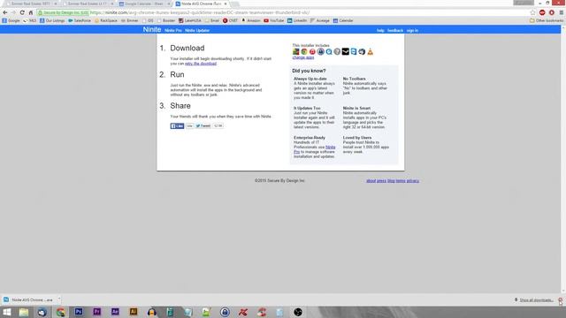Image resolution: width=566 pixels, height=318 pixels.
Task: Open the press footer link
Action: (381, 181)
